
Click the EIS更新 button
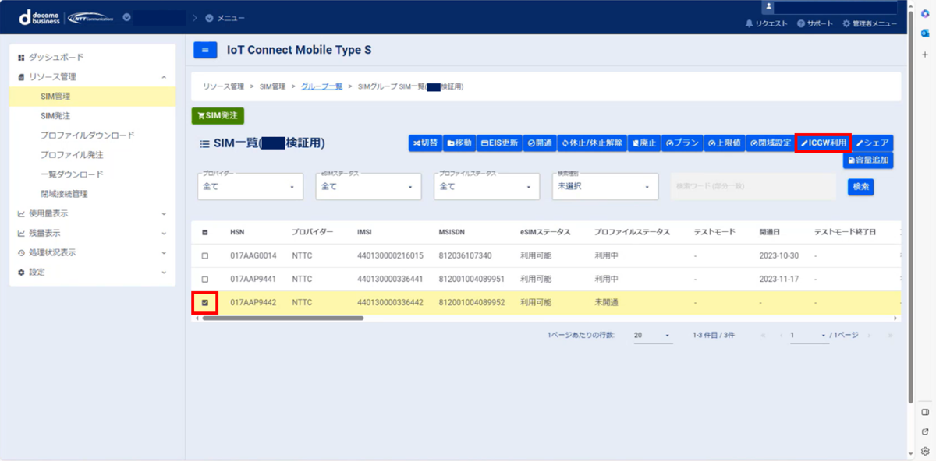tap(499, 143)
